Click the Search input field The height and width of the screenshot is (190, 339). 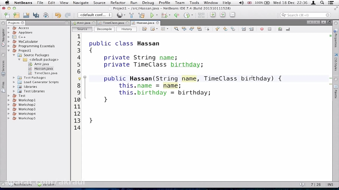305,15
